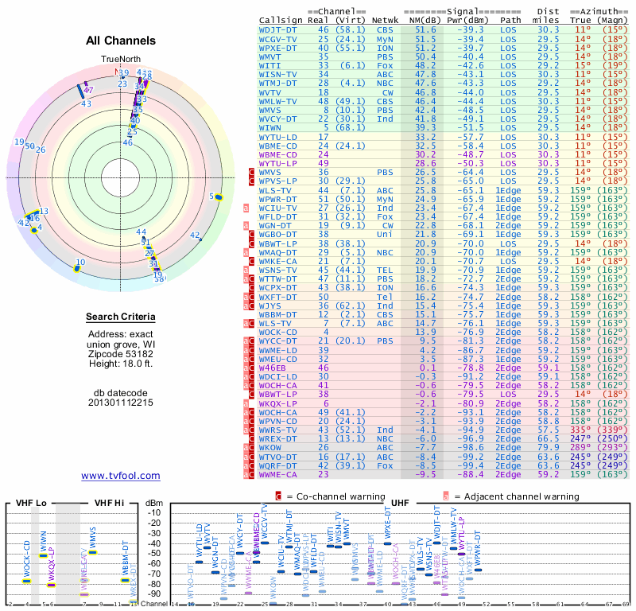The image size is (636, 611).
Task: Click the adjacent-channel icon beside WSNS-TV
Action: [246, 270]
